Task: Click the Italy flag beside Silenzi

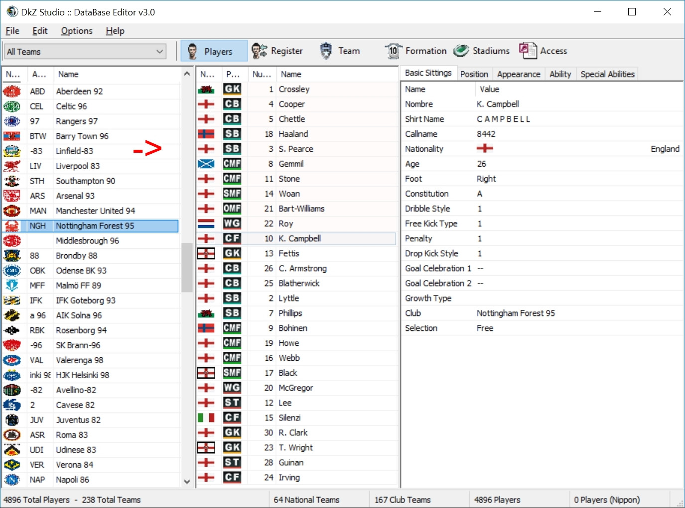Action: click(x=206, y=417)
